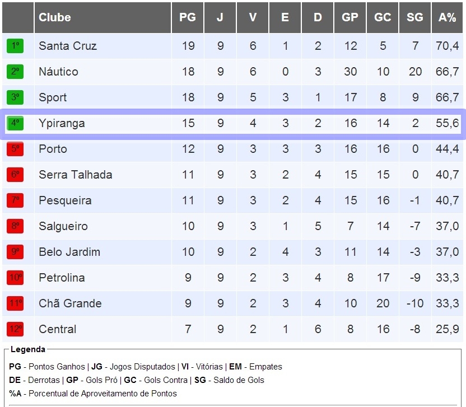Viewport: 466px width, 407px height.
Task: Select the red 8º position badge
Action: coord(15,226)
